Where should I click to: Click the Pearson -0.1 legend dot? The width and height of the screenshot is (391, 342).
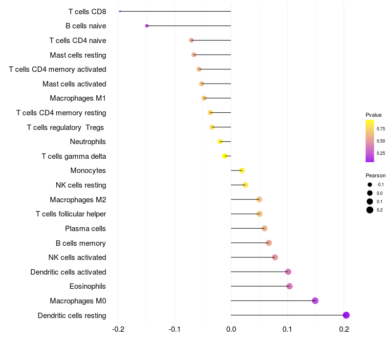point(370,185)
